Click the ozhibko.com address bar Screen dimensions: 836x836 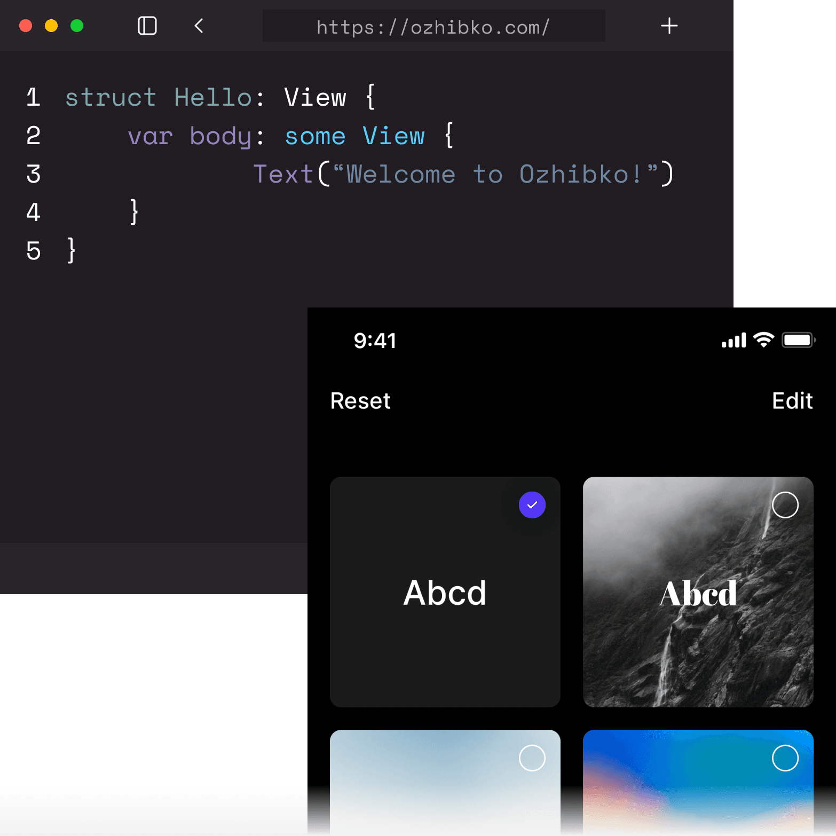(433, 26)
